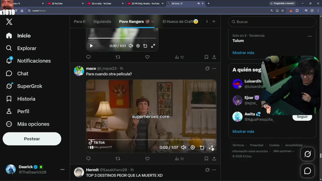Repost the upper video post
The width and height of the screenshot is (322, 181).
pyautogui.click(x=118, y=57)
